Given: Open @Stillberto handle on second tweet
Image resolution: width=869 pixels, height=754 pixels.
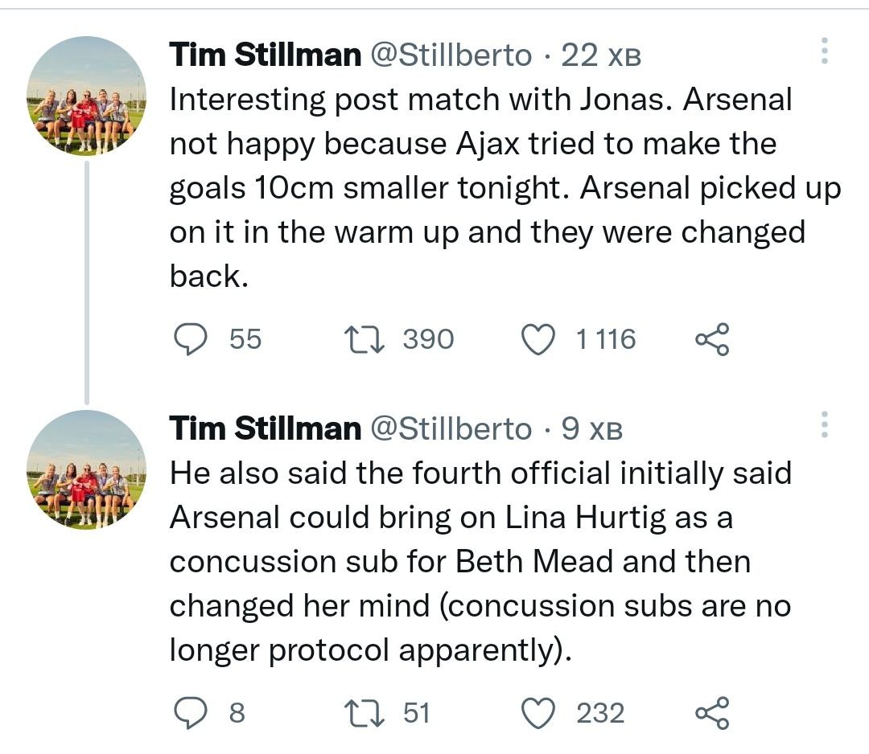Looking at the screenshot, I should [450, 429].
